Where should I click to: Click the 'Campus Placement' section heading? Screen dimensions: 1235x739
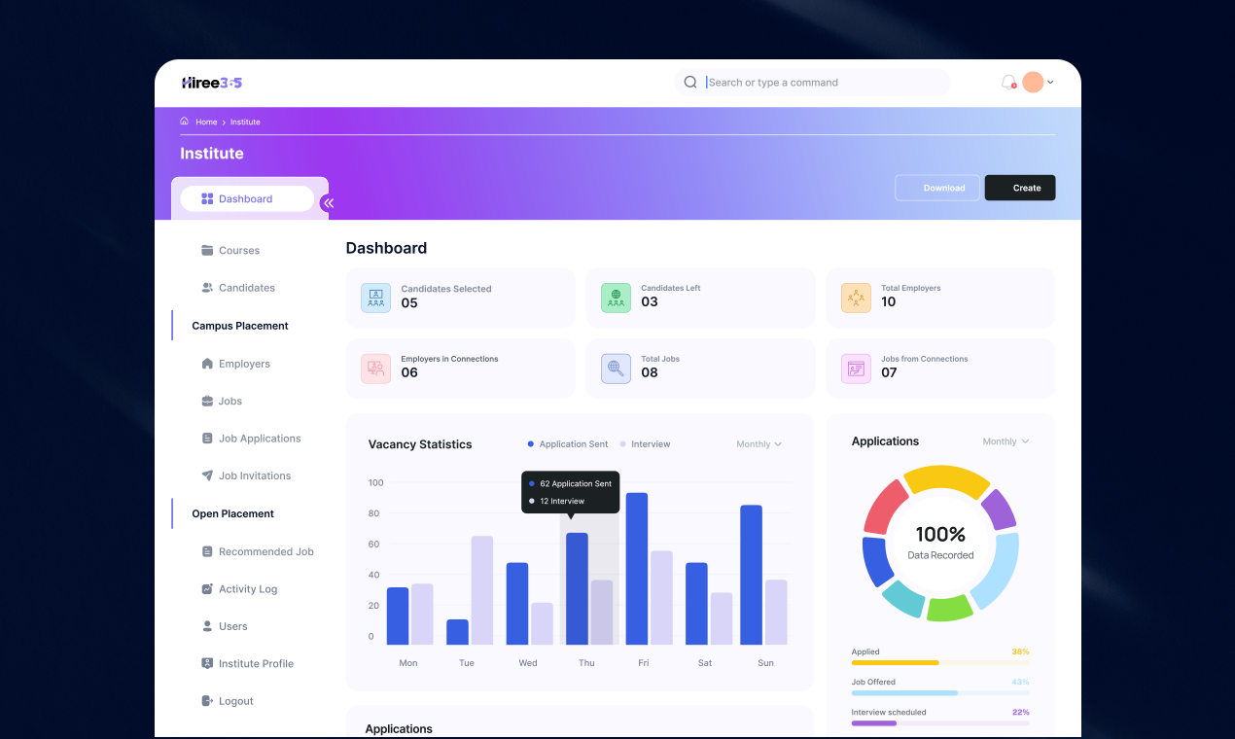click(x=240, y=326)
